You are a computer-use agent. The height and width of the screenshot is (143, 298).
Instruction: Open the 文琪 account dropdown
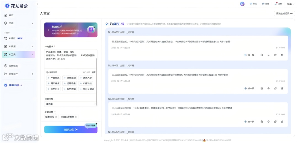(x=290, y=4)
